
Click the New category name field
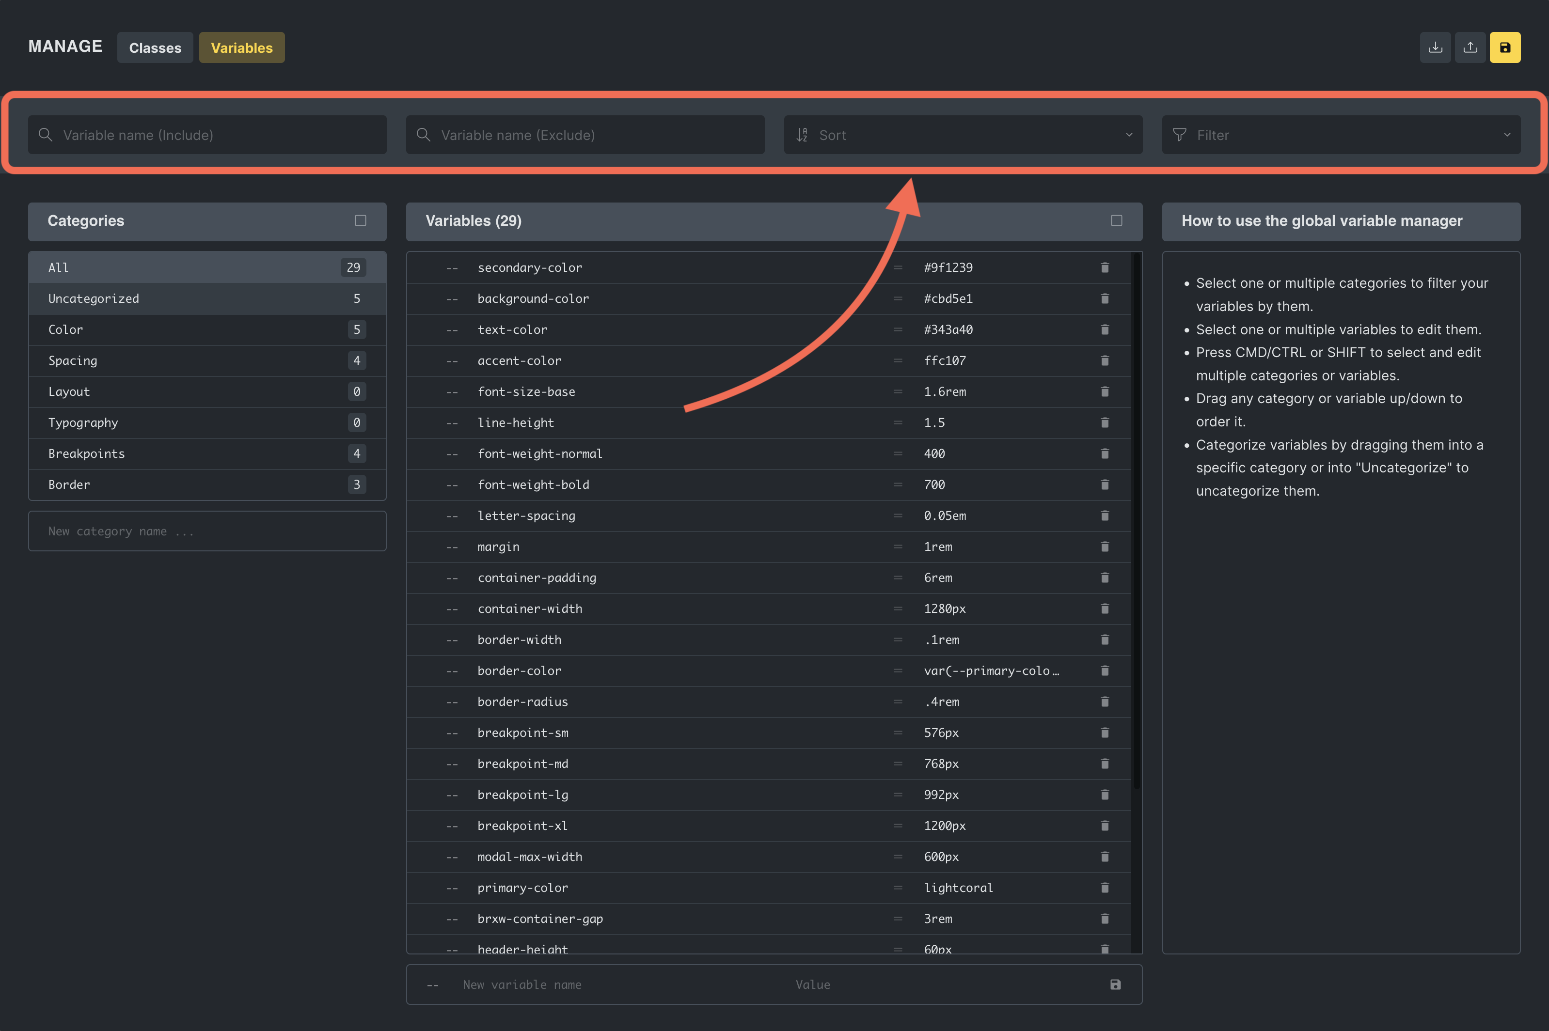pyautogui.click(x=206, y=531)
